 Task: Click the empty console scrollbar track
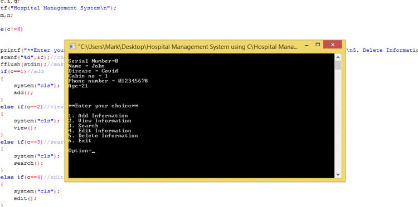338,120
